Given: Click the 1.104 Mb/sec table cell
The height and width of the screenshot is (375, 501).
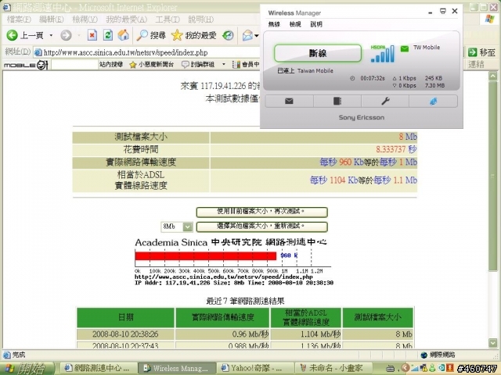Looking at the screenshot, I should click(x=306, y=334).
